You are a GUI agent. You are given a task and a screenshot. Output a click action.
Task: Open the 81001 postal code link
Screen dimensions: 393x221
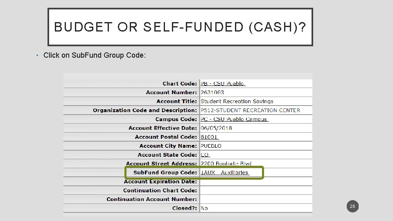click(x=209, y=137)
